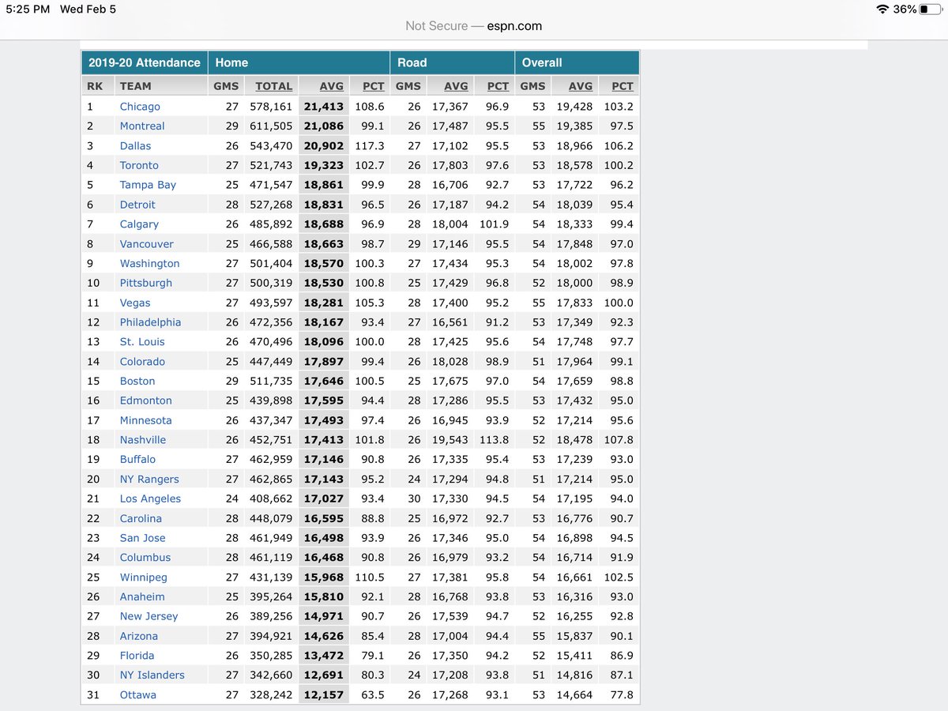The width and height of the screenshot is (948, 711).
Task: Open the Detroit team link
Action: [137, 205]
